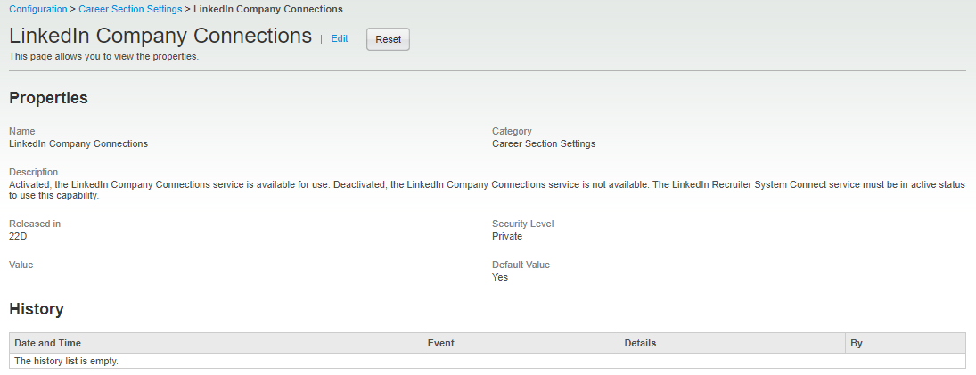Click the Properties section heading

pyautogui.click(x=48, y=98)
